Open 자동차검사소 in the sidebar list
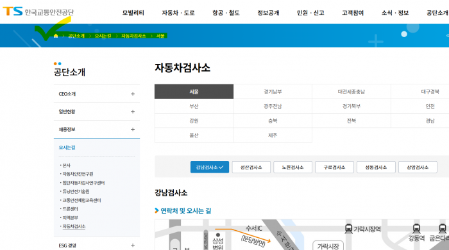This screenshot has width=449, height=250. (74, 226)
